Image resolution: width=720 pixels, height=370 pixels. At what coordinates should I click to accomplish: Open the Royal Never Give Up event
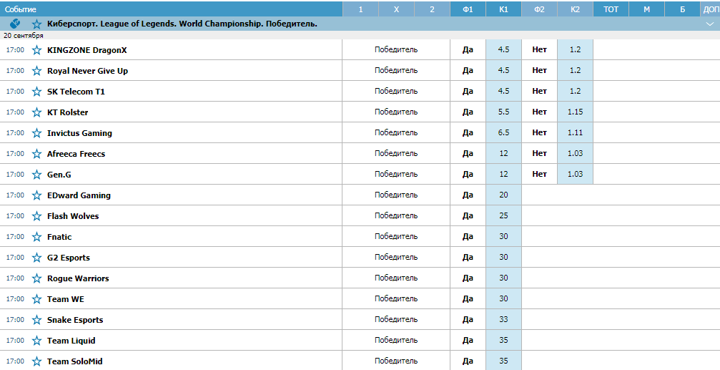88,71
